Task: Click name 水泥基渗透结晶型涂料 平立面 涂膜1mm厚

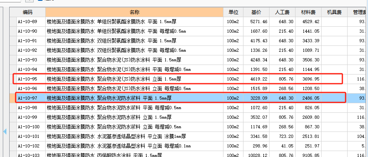Action: click(x=141, y=136)
